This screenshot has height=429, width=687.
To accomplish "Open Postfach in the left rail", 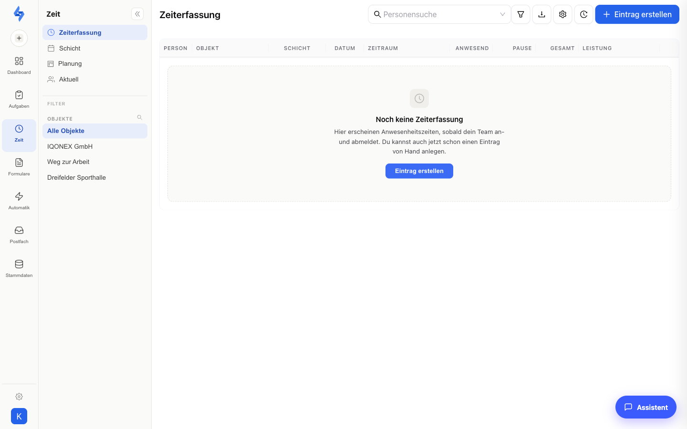I will pyautogui.click(x=19, y=235).
